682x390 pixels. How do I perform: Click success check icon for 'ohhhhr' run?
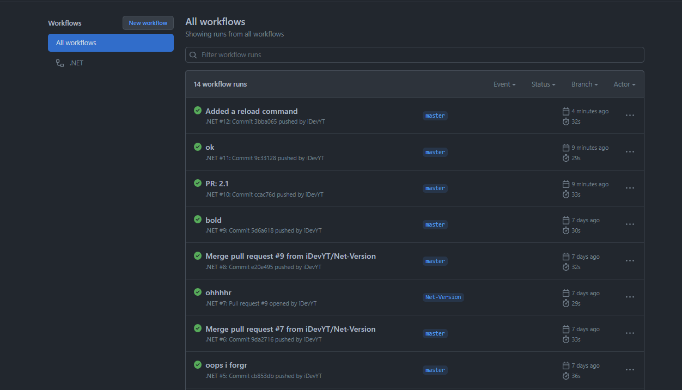(x=198, y=292)
